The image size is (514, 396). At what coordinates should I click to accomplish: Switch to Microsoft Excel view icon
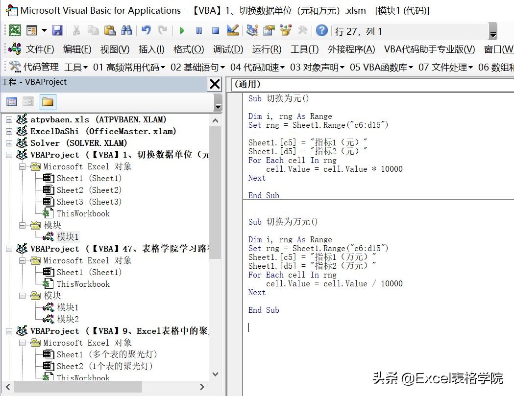pyautogui.click(x=15, y=30)
